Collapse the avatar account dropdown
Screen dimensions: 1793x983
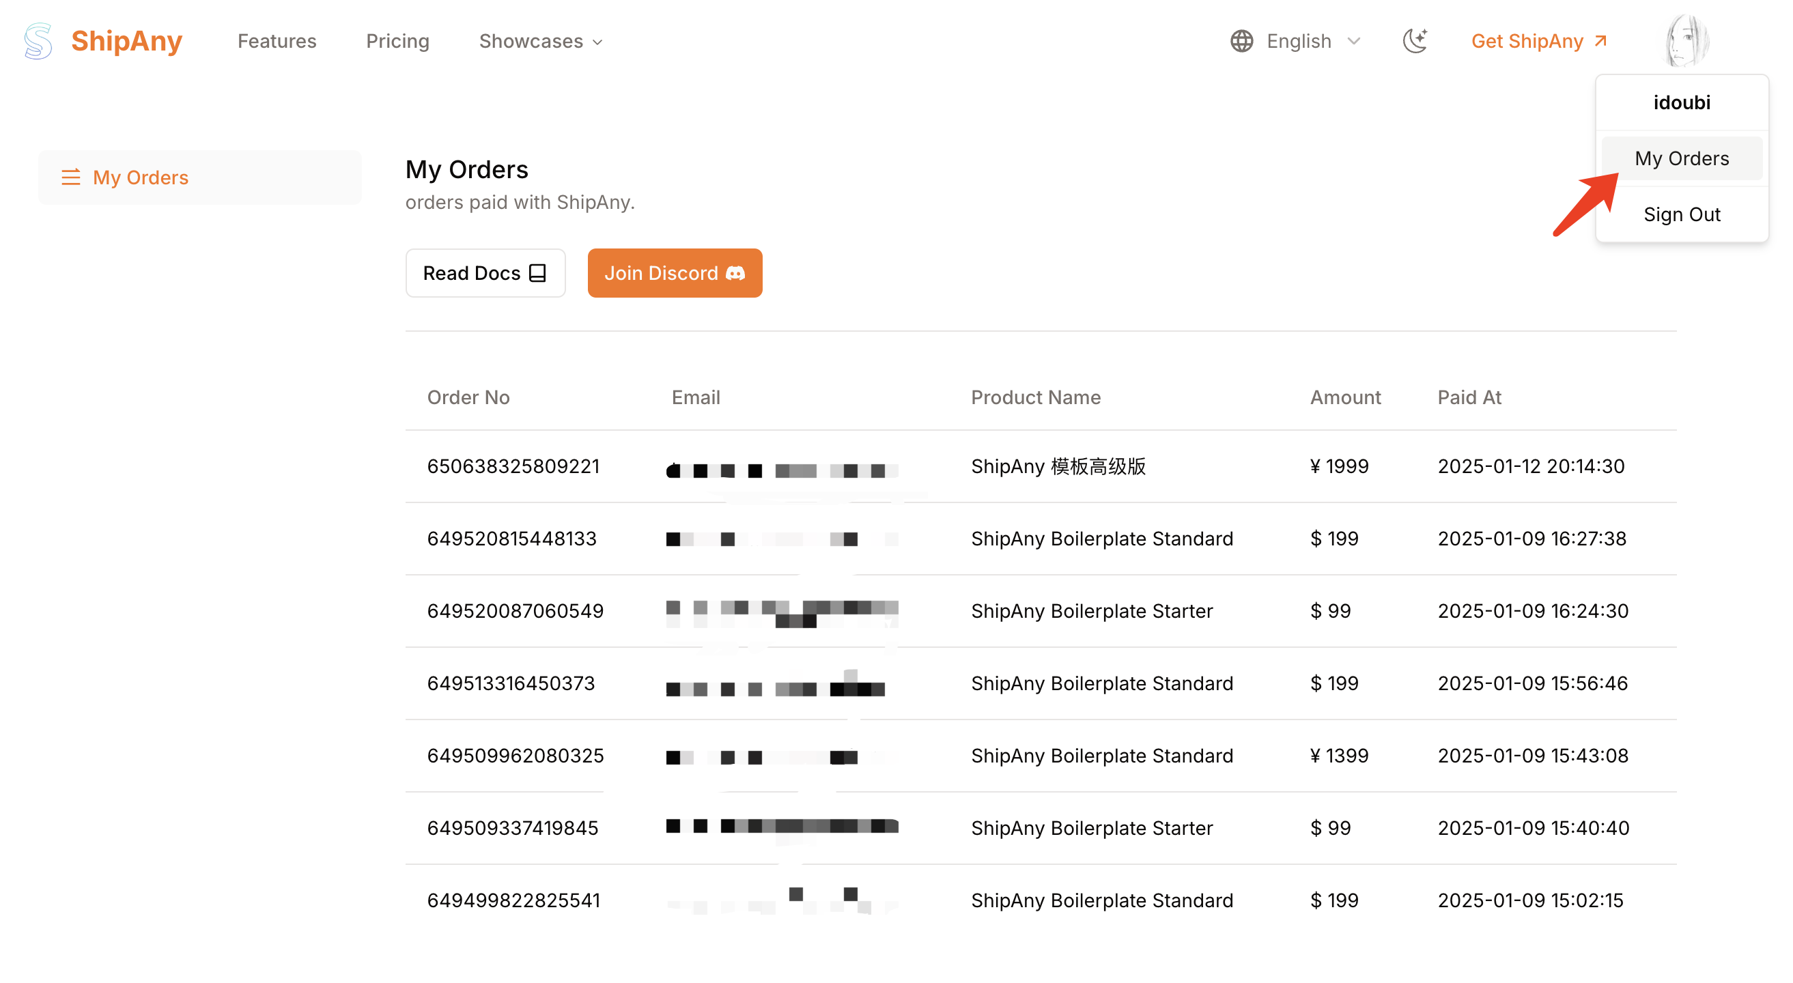click(1682, 102)
